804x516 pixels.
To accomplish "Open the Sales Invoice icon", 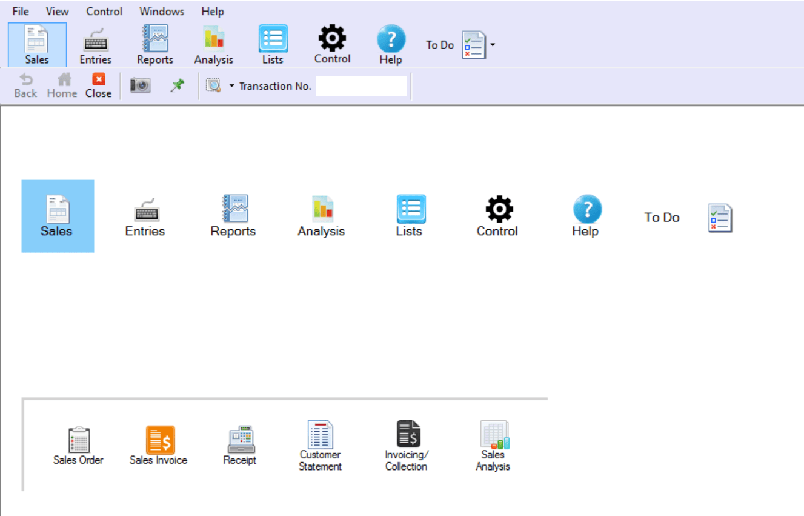I will pos(159,438).
